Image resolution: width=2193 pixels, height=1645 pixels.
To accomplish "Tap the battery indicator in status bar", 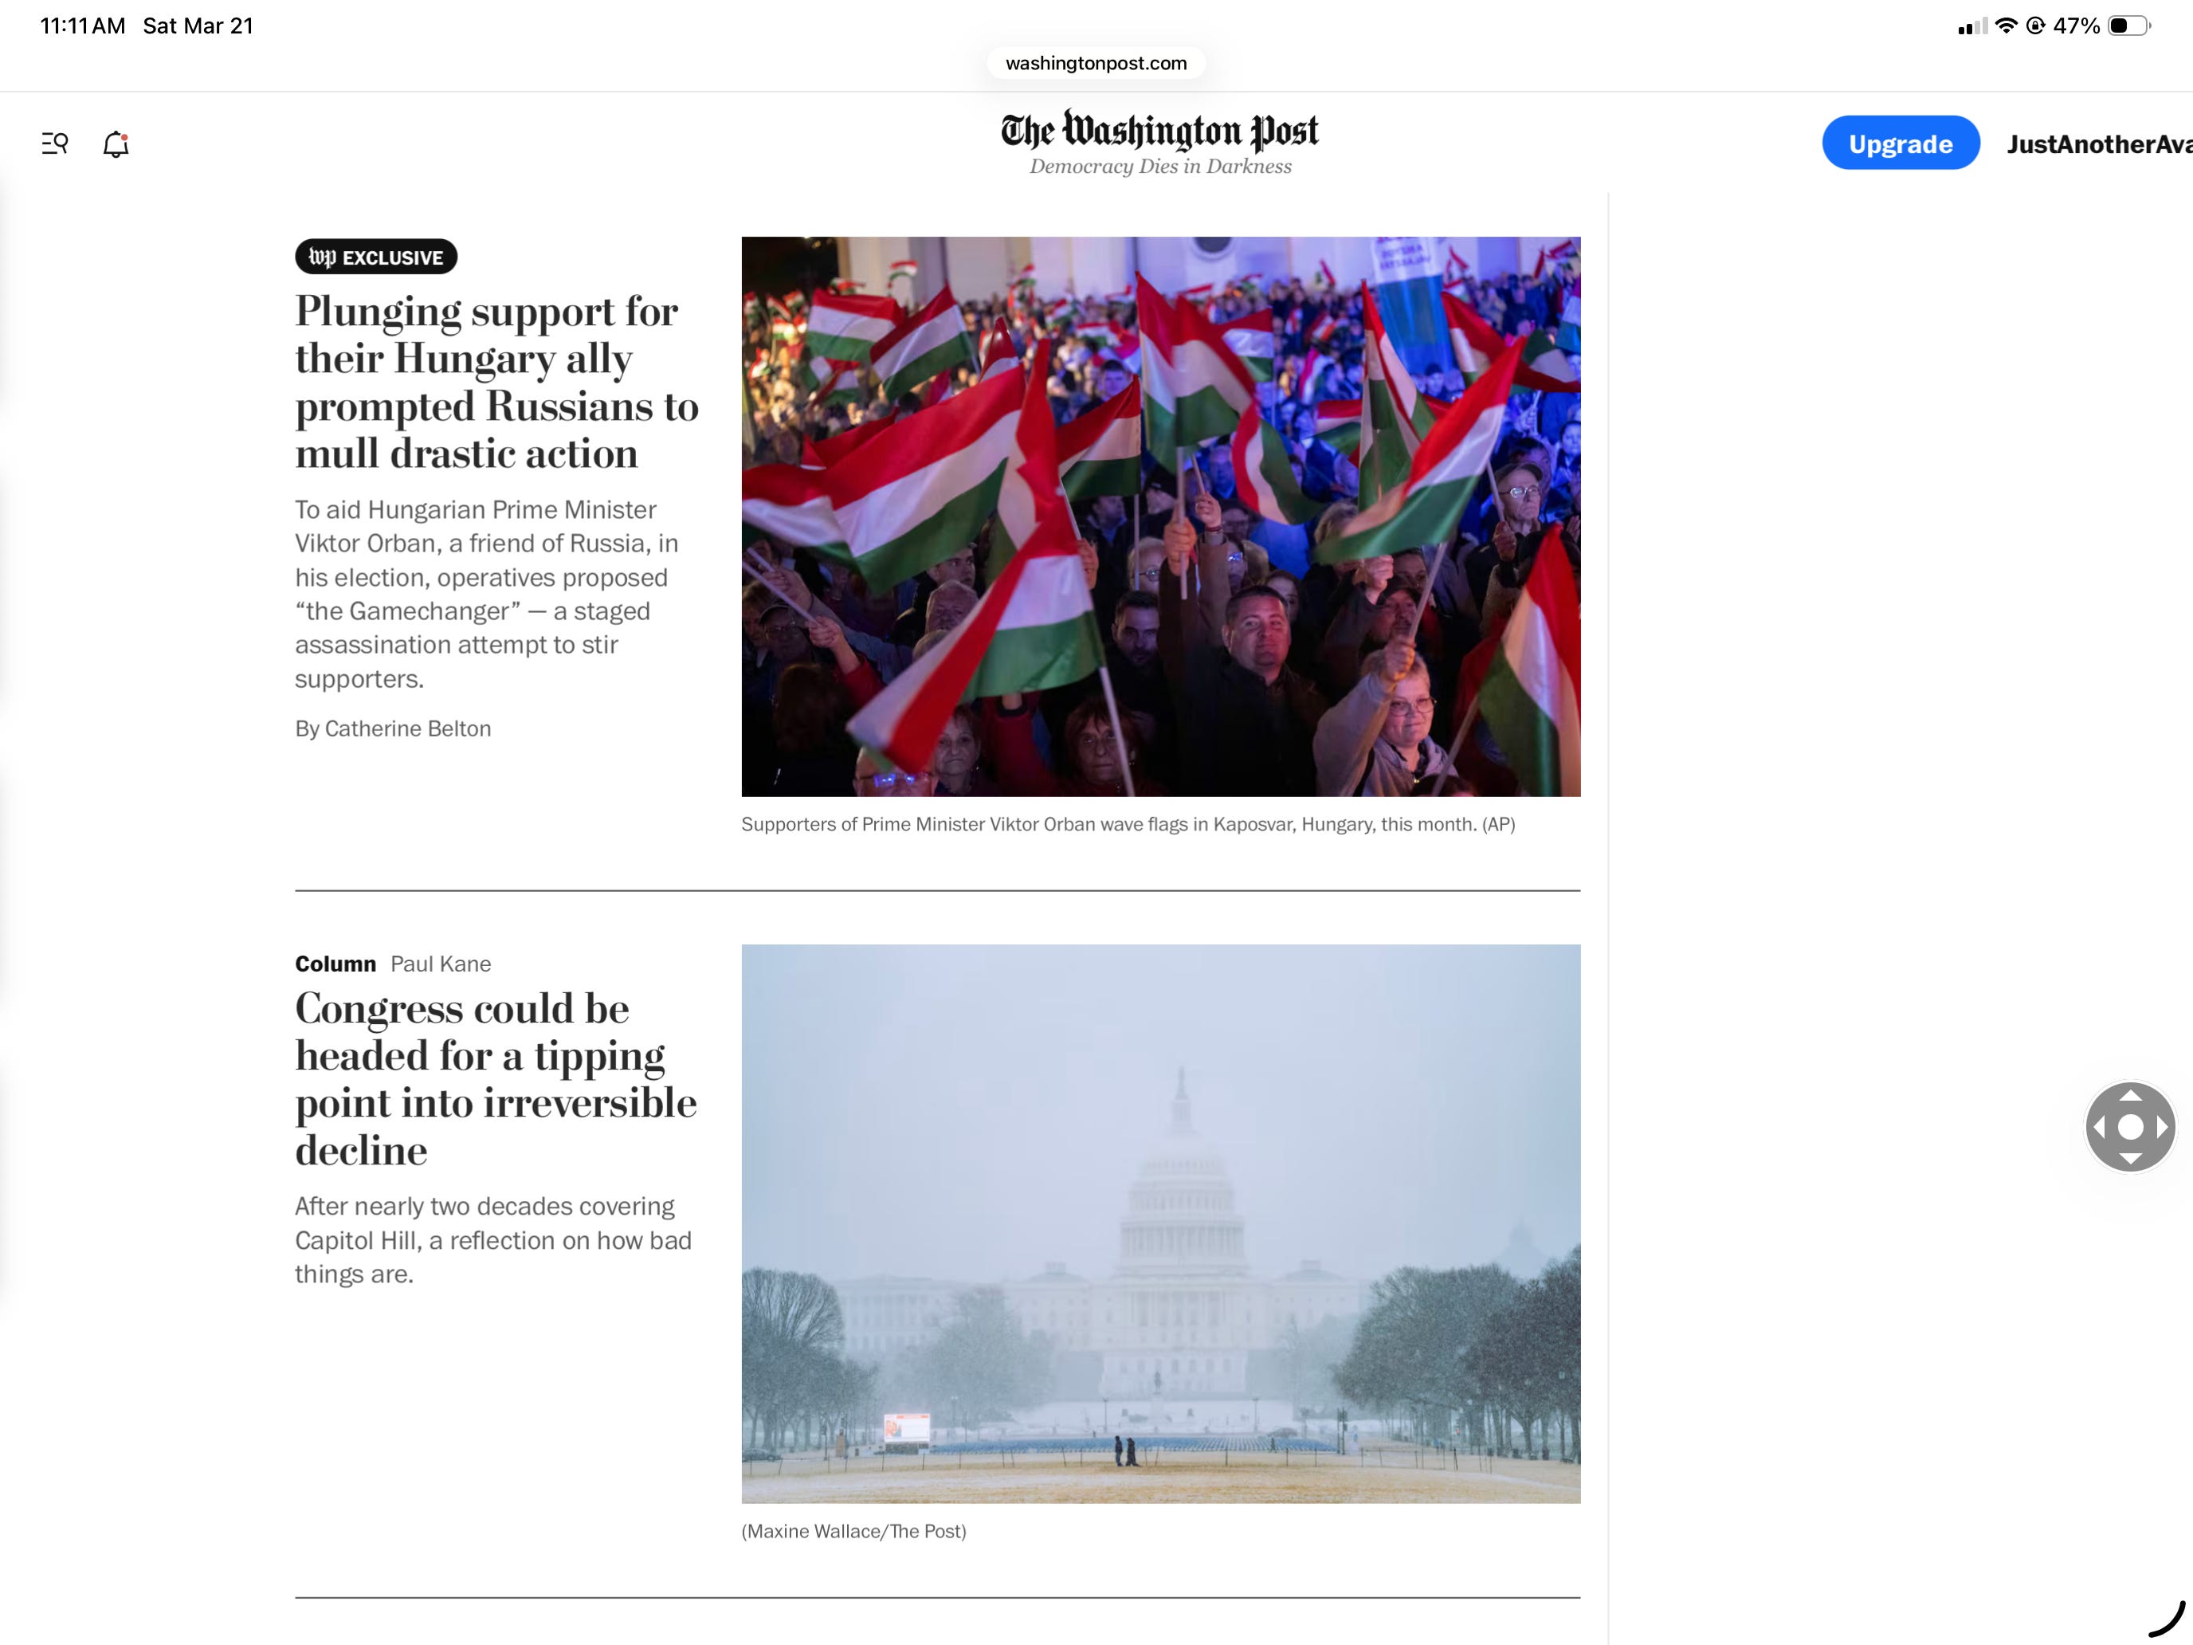I will pyautogui.click(x=2128, y=26).
